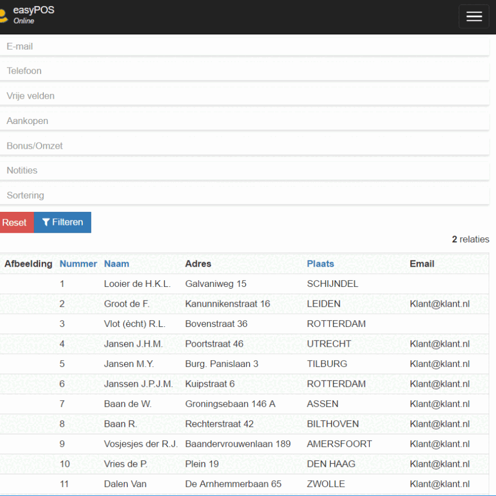Click address Poortstraat 46

[214, 344]
